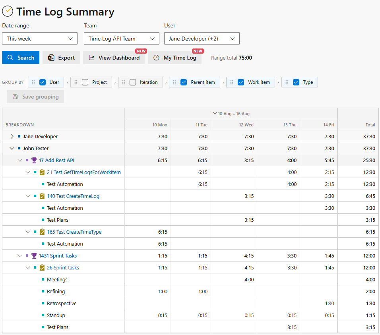
Task: Collapse the 140 Test CreateTimeLog row
Action: [x=28, y=196]
